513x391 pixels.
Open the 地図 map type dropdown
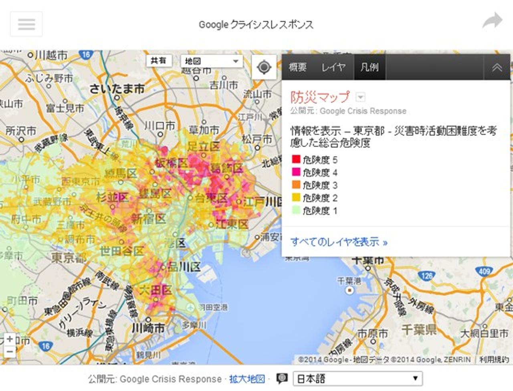(x=212, y=61)
